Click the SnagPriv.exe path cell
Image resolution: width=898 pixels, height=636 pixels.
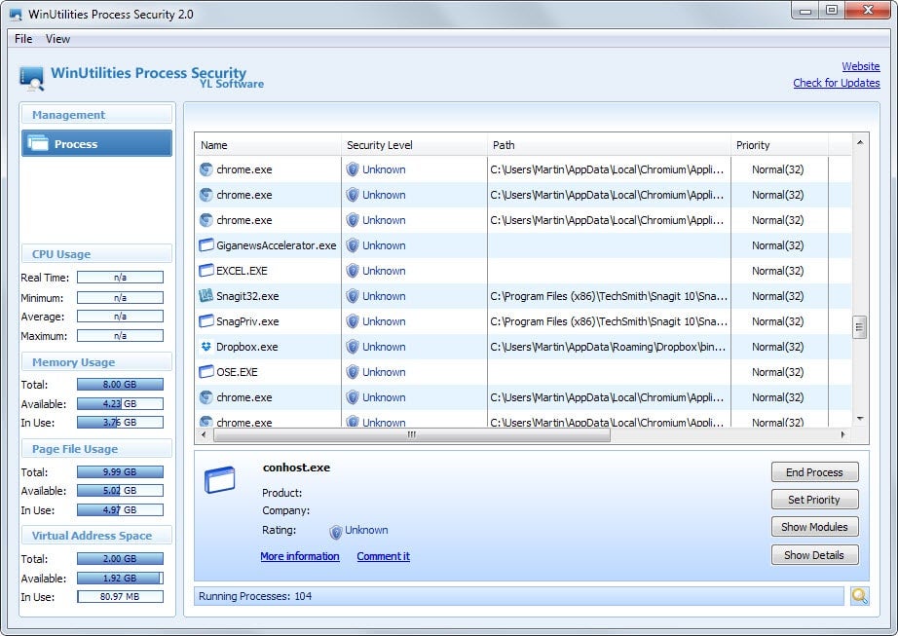609,321
